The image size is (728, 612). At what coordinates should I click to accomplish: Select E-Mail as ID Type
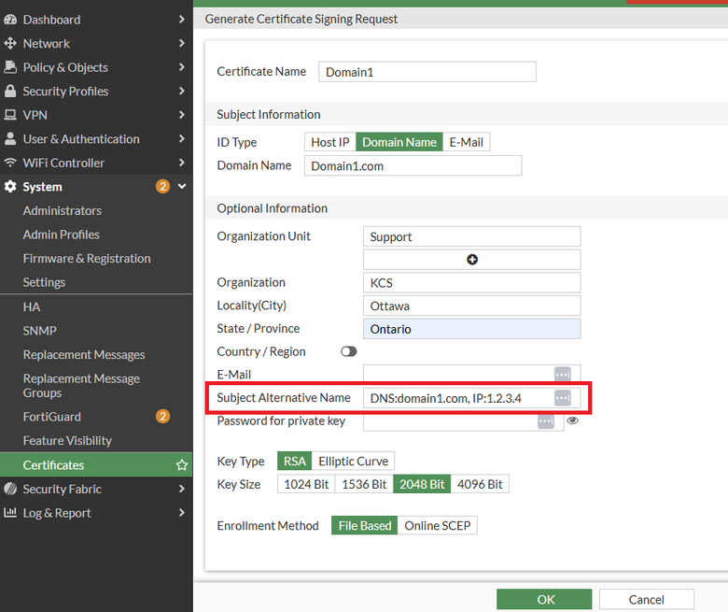pyautogui.click(x=466, y=142)
